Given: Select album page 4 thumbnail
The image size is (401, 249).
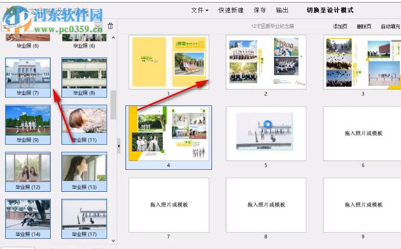Looking at the screenshot, I should [169, 134].
